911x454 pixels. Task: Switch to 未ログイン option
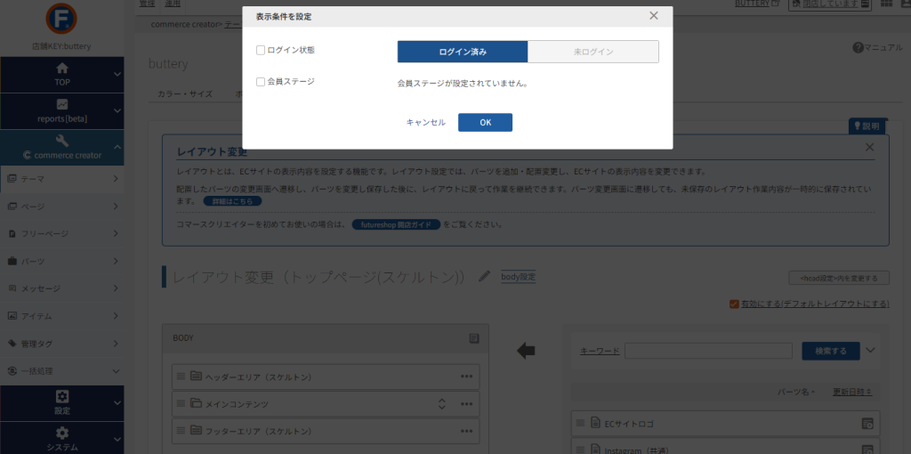click(593, 52)
